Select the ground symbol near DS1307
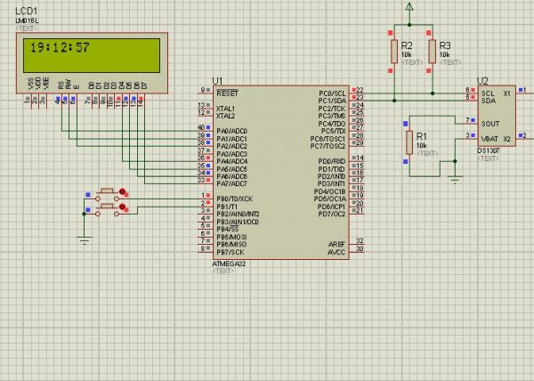The image size is (534, 381). tap(455, 180)
